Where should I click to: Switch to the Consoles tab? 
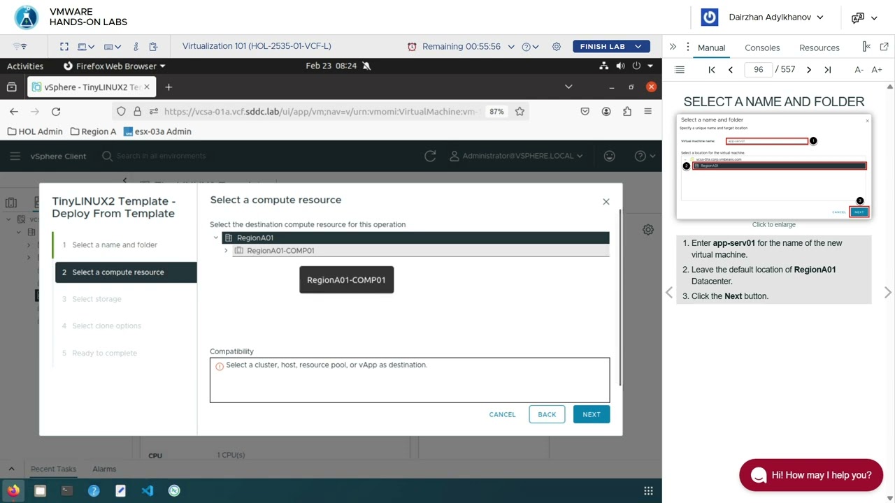point(762,48)
